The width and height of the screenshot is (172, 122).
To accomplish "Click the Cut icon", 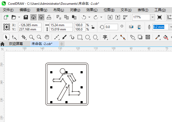I will pos(59,17).
